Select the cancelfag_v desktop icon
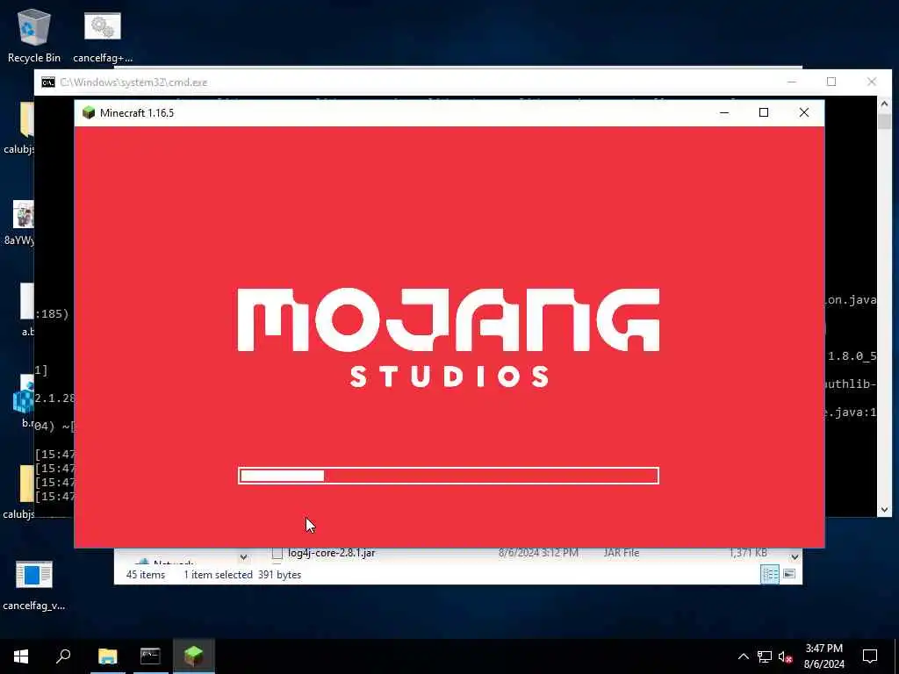The height and width of the screenshot is (674, 899). (x=34, y=584)
